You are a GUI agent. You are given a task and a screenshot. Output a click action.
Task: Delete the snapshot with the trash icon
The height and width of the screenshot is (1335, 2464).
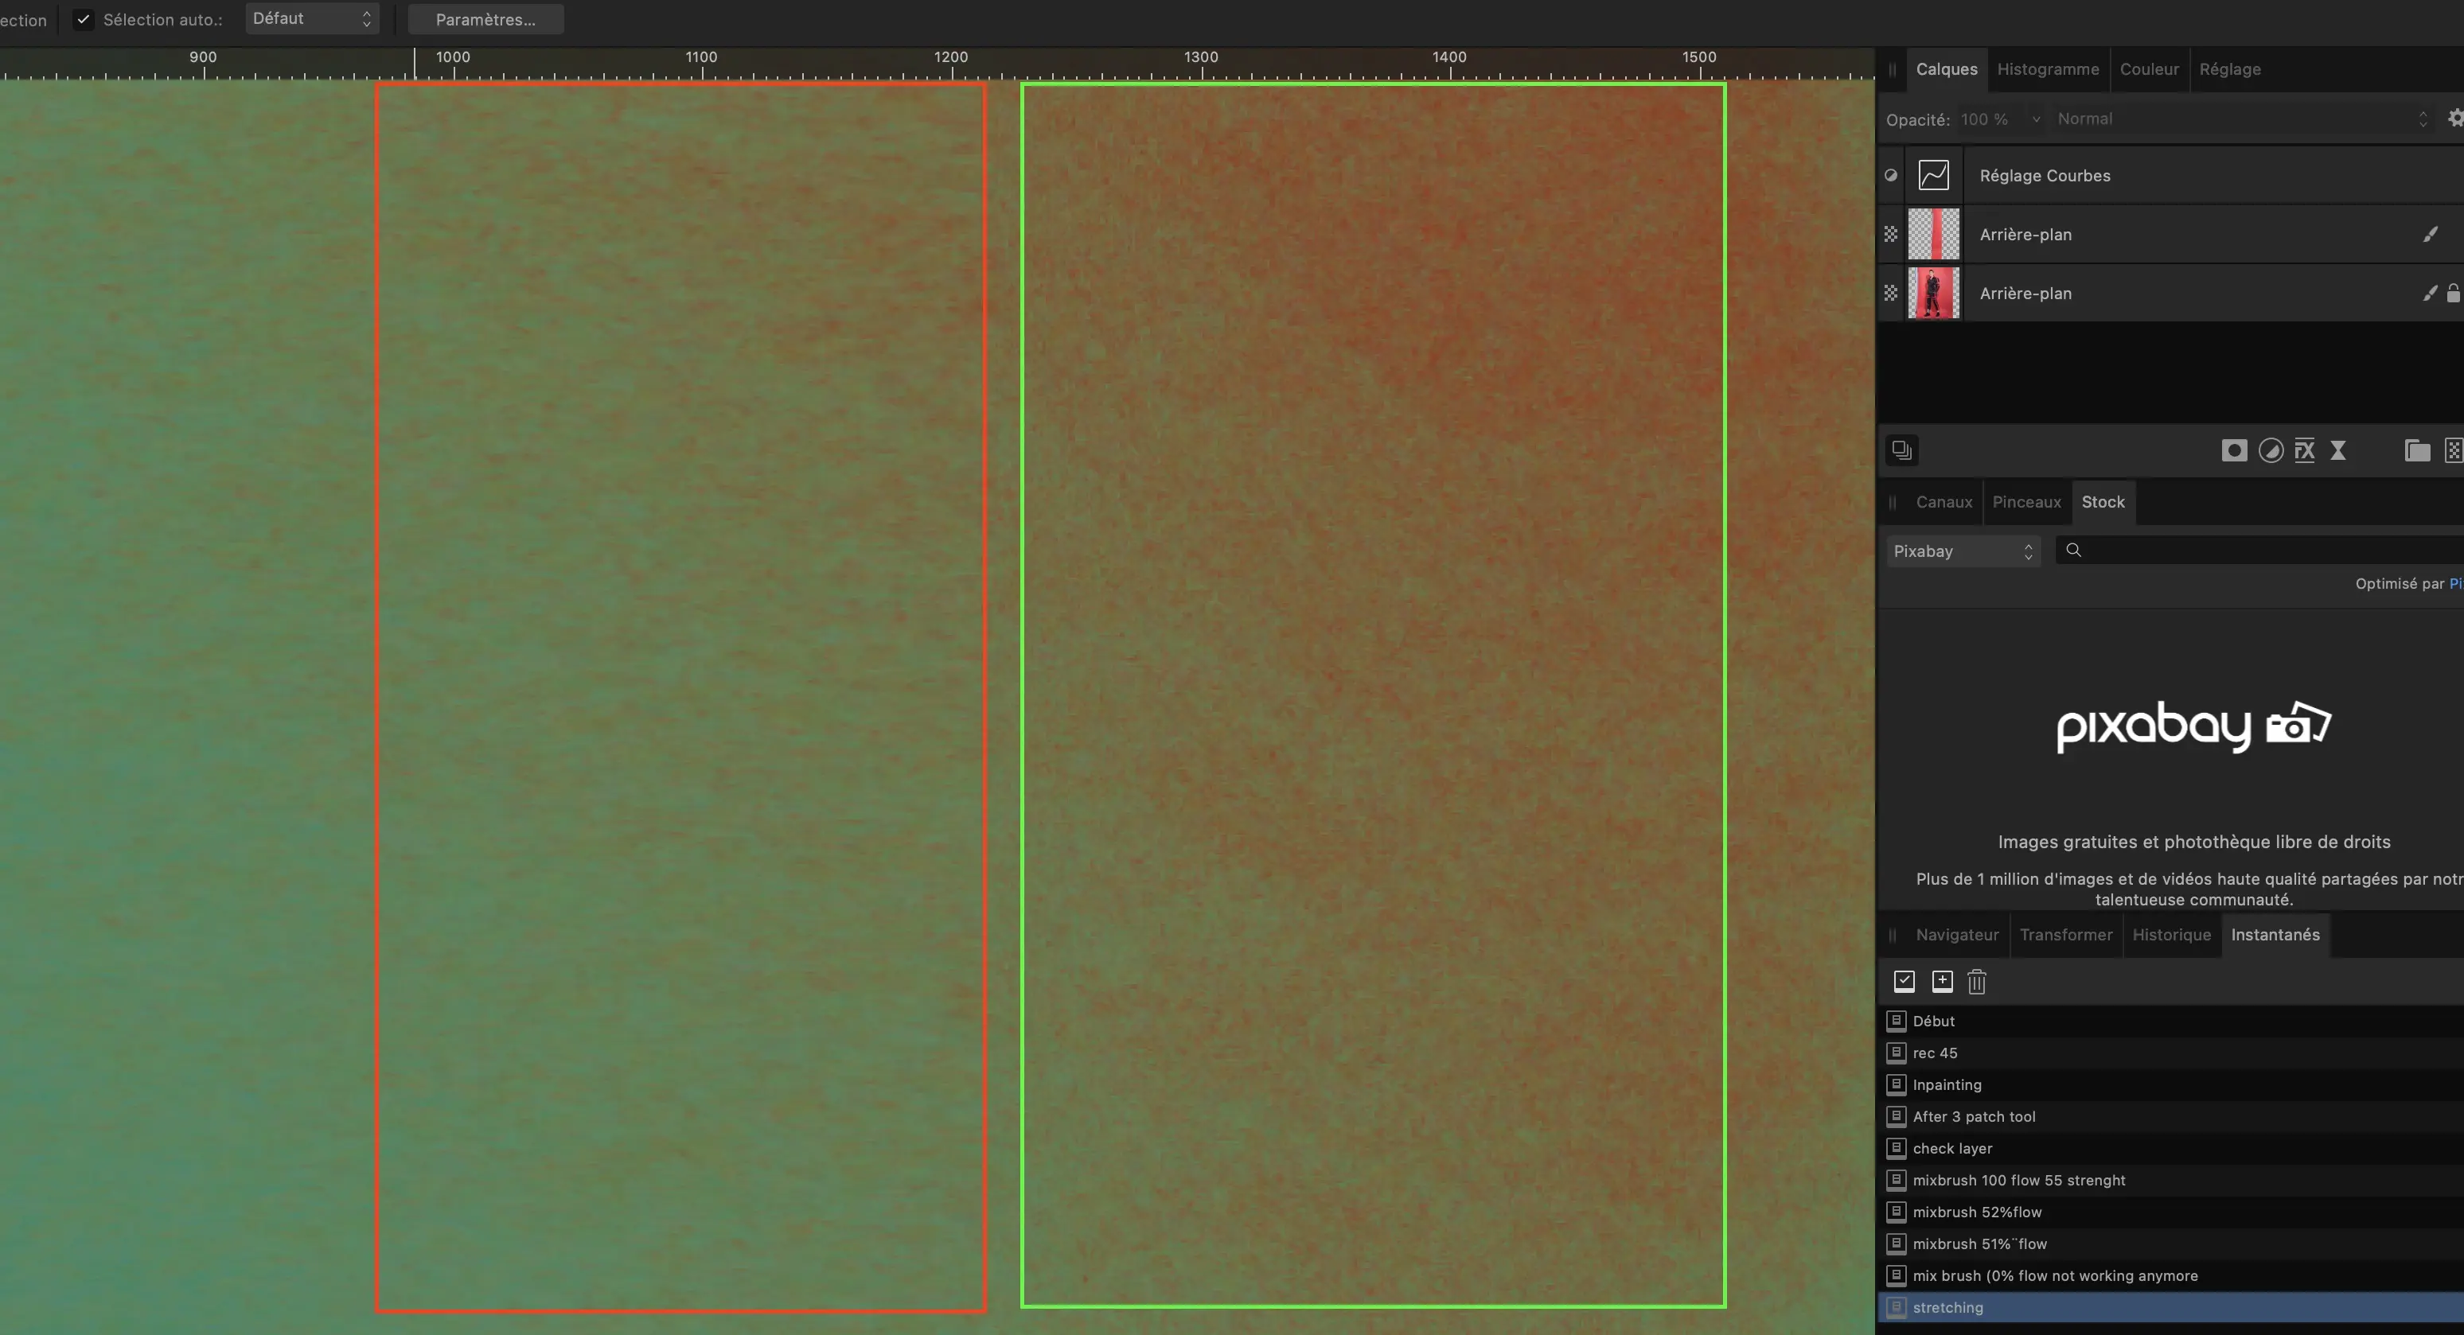(x=1977, y=982)
